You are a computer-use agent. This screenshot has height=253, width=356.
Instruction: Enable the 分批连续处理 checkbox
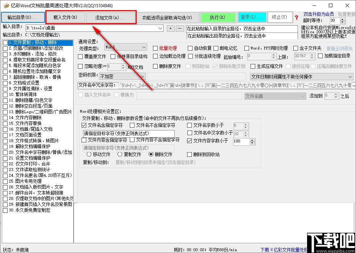click(190, 56)
